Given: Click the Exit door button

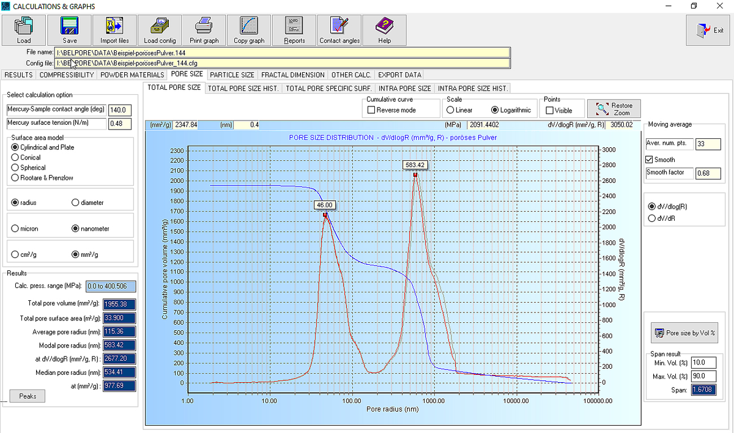Looking at the screenshot, I should pyautogui.click(x=709, y=30).
